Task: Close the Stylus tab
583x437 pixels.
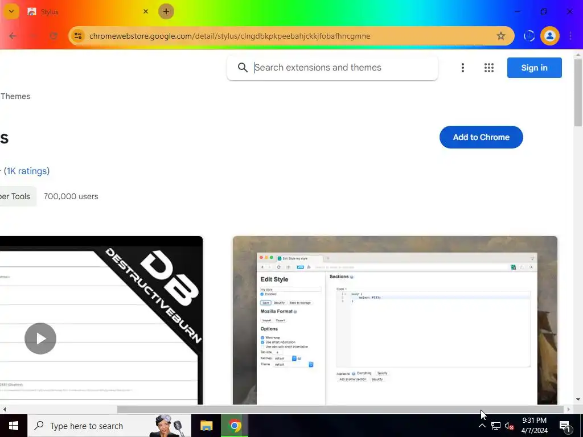Action: [145, 11]
